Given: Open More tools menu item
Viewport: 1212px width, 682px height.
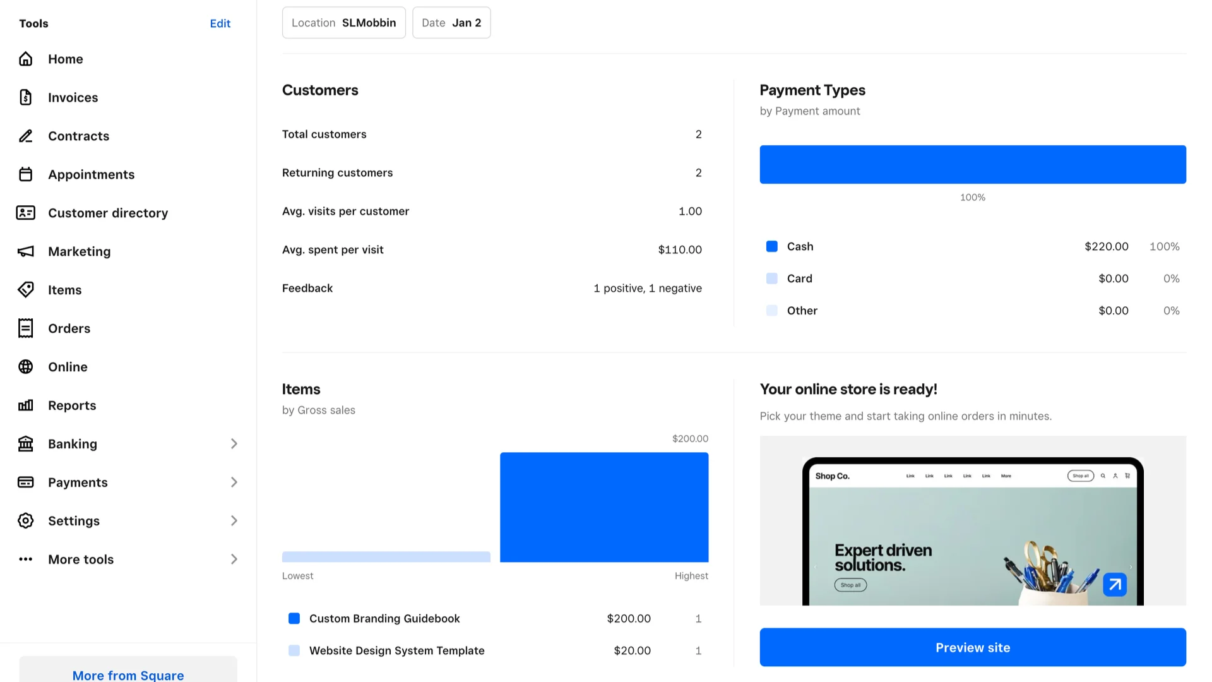Looking at the screenshot, I should coord(81,559).
